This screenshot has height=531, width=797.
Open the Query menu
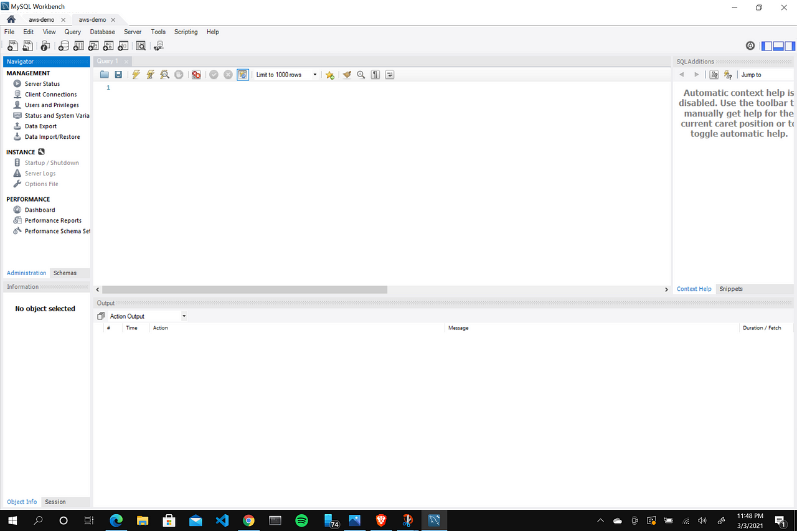click(73, 32)
